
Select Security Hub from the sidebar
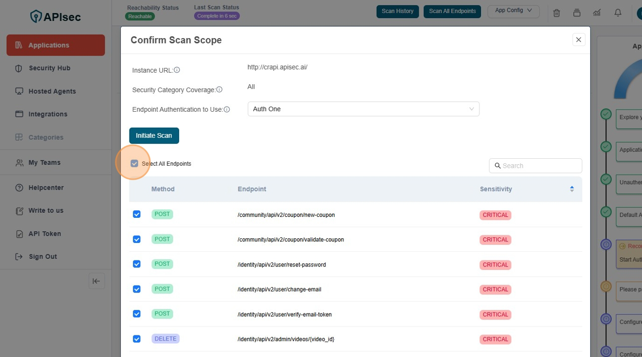(x=50, y=68)
